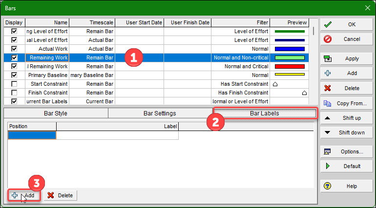Select the 'Primary Baseline' name cell
The image size is (376, 208).
point(47,75)
